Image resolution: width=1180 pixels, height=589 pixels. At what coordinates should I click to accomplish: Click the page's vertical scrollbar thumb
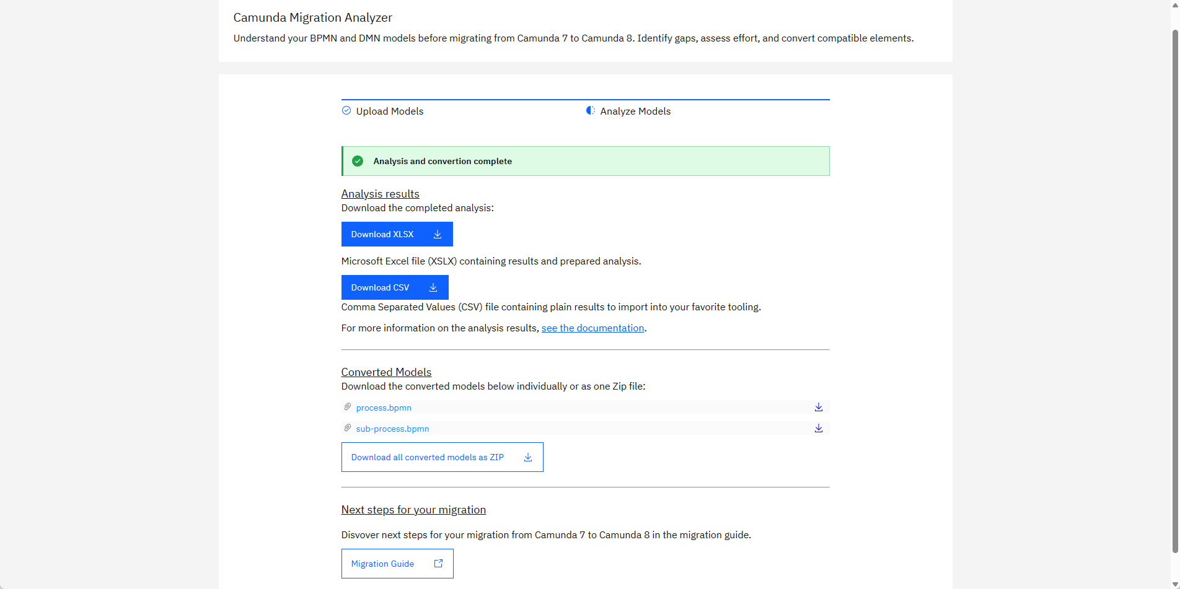(1175, 291)
